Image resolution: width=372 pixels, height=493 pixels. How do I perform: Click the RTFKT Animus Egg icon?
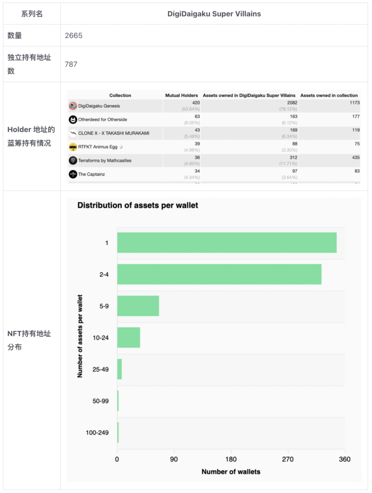pos(73,147)
